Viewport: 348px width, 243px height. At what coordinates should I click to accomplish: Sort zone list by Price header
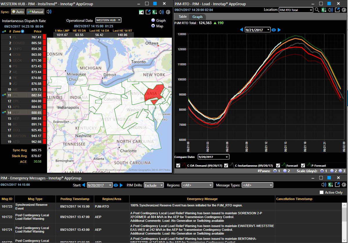pos(37,32)
